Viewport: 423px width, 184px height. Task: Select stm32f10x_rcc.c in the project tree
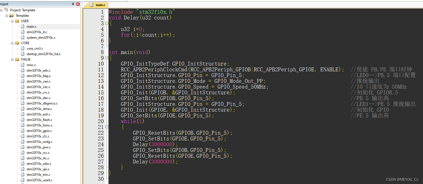[x=38, y=153]
